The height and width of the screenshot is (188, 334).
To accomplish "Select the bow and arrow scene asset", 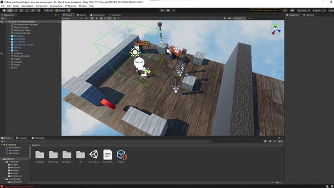I will [x=94, y=154].
